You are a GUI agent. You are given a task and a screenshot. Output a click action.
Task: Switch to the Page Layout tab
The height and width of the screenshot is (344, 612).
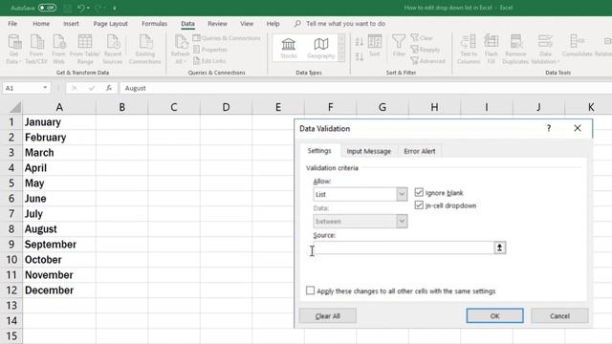tap(111, 23)
